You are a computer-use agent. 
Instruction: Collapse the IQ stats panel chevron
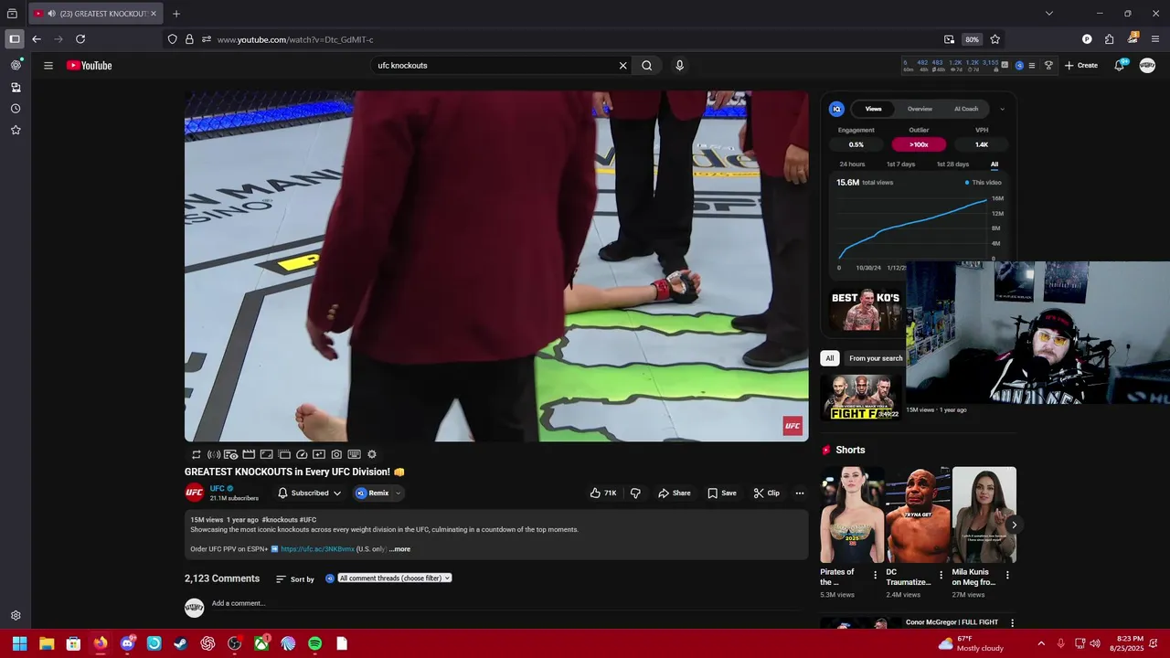click(1002, 109)
